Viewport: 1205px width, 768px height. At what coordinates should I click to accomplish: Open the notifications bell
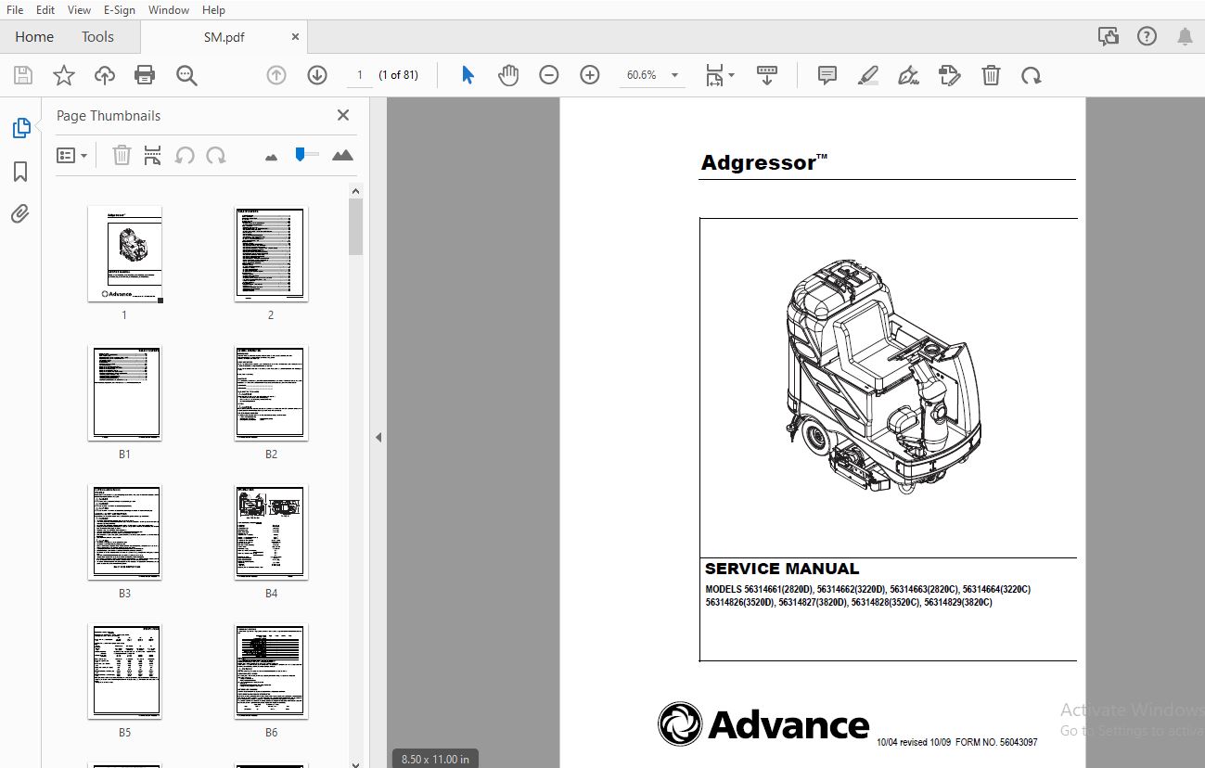point(1185,37)
